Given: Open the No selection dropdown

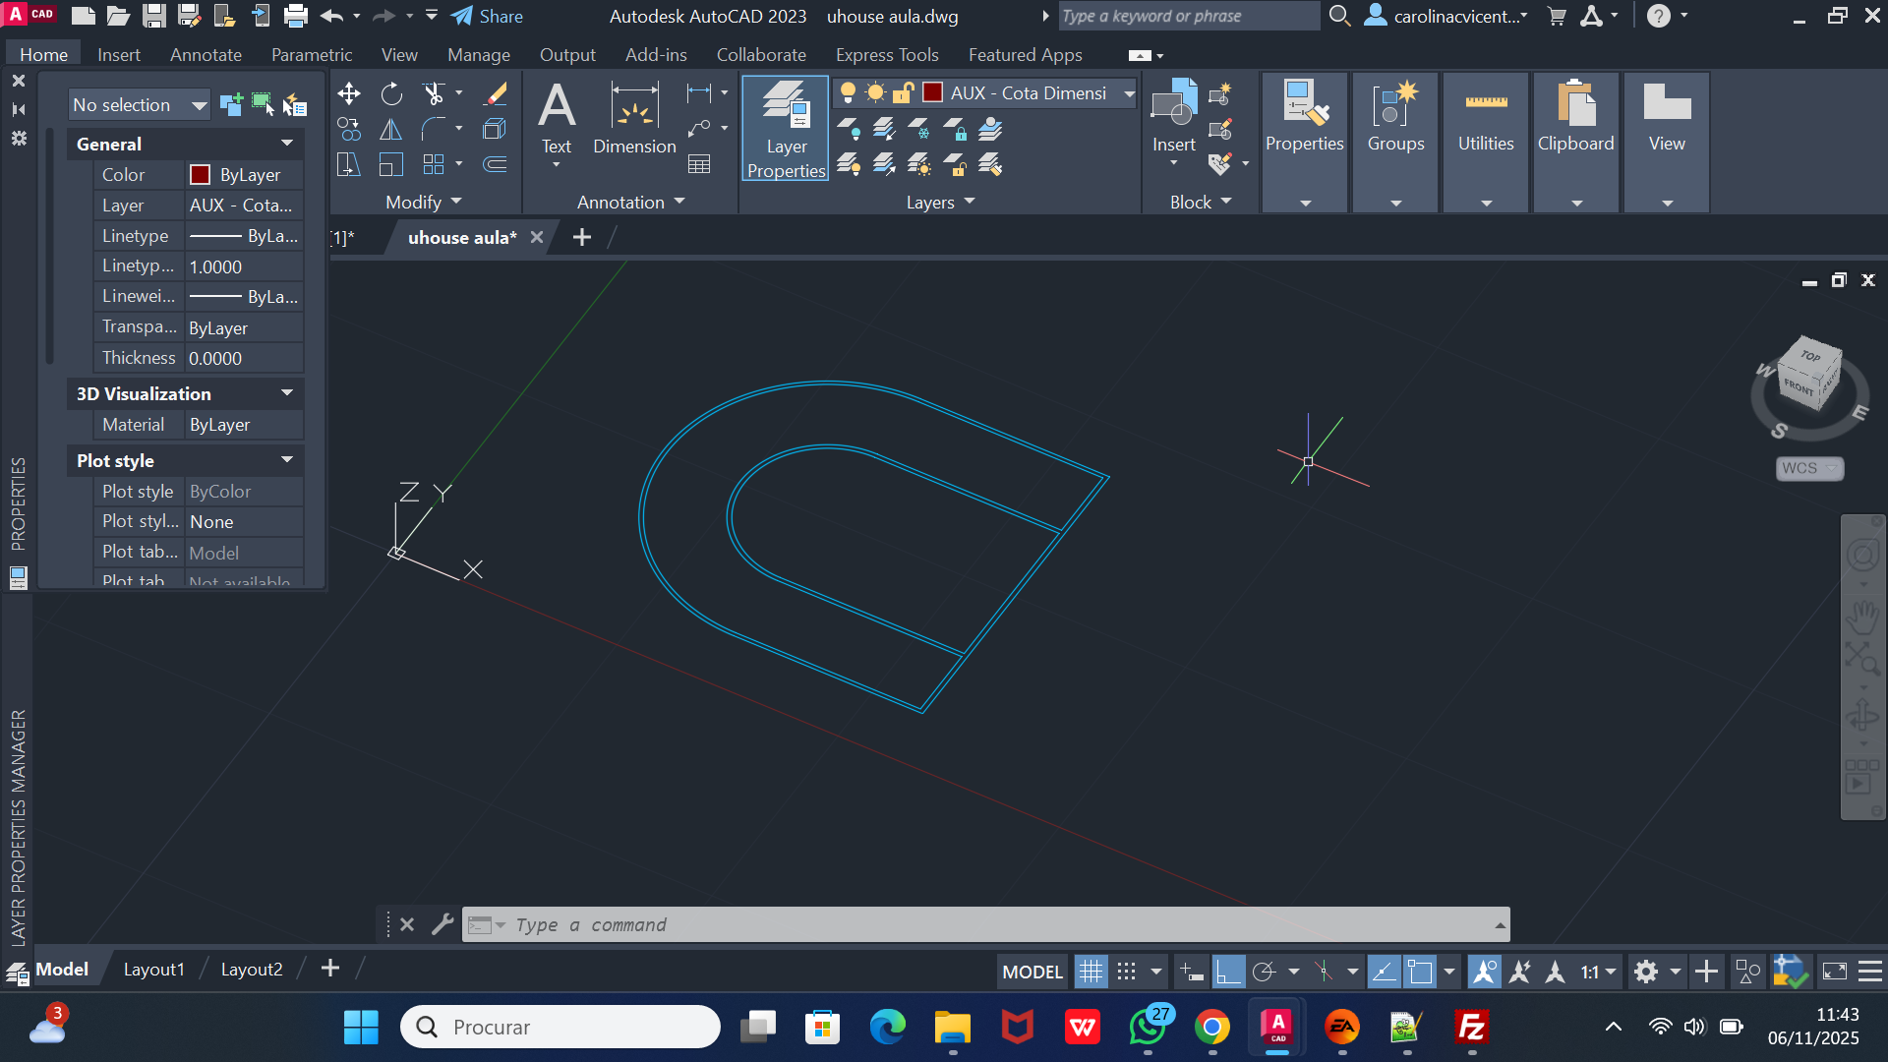Looking at the screenshot, I should [139, 104].
